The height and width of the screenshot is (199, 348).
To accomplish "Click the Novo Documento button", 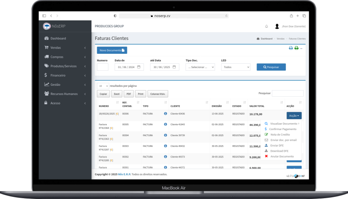I will click(x=112, y=50).
